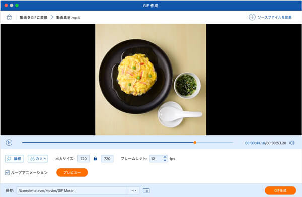Image resolution: width=302 pixels, height=197 pixels.
Task: Click the 出力サイズ label
Action: pyautogui.click(x=65, y=159)
